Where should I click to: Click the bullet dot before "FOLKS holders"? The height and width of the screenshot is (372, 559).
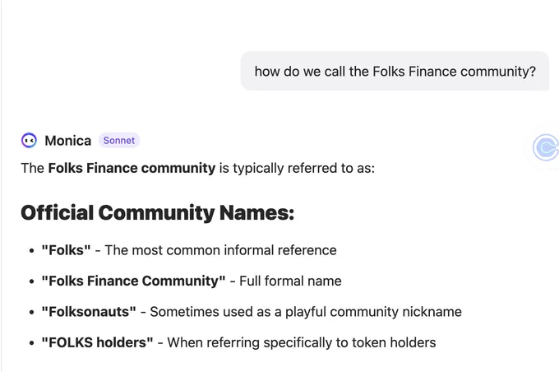click(x=32, y=342)
